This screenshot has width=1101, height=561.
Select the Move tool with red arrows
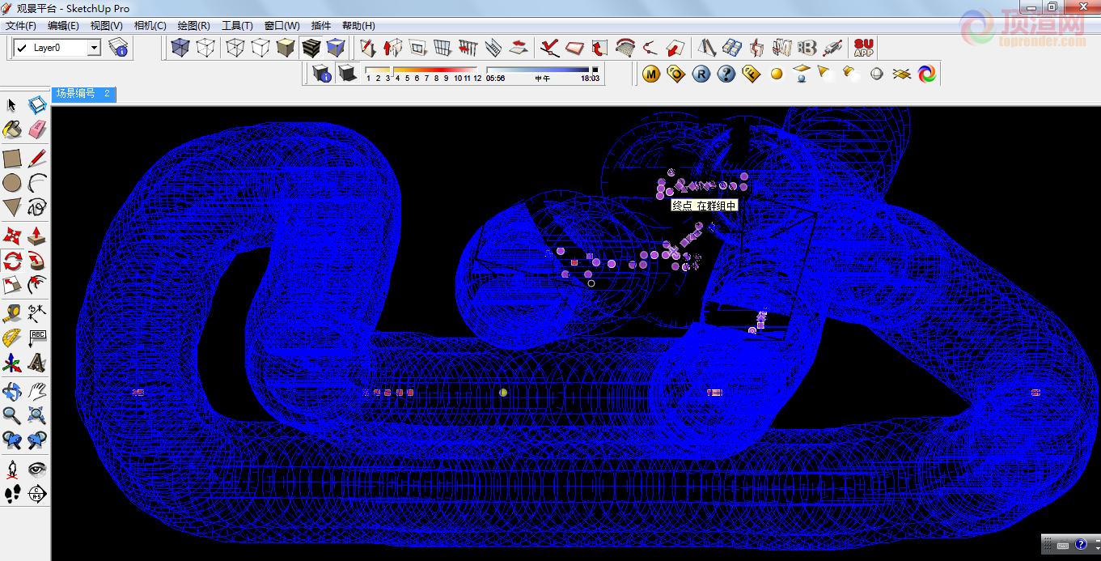click(x=12, y=236)
